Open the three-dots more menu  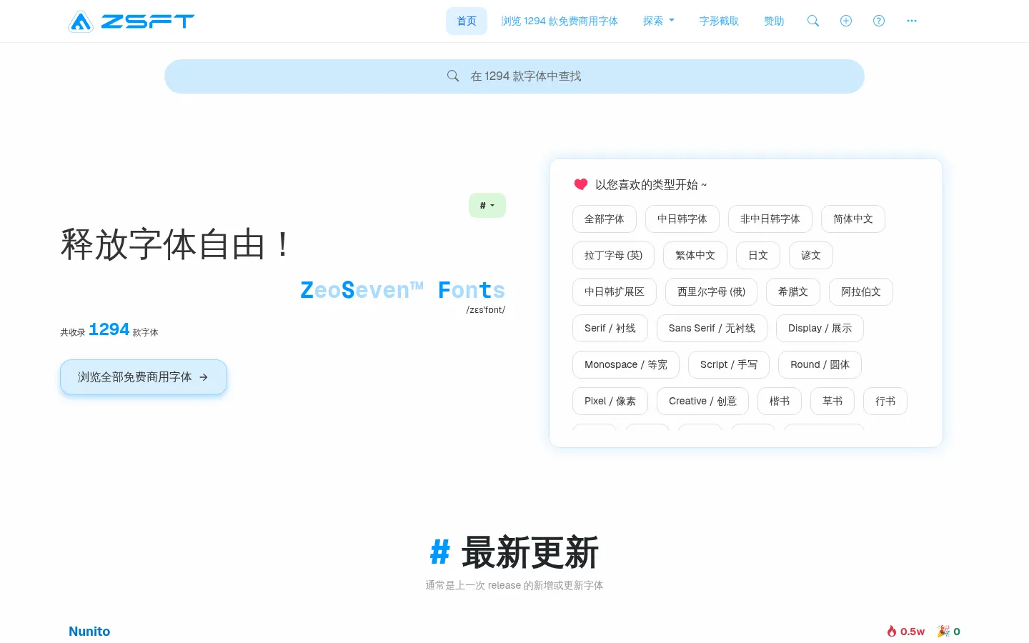912,21
